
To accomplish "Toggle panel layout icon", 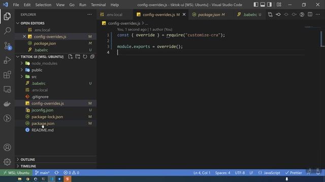I will [x=263, y=5].
